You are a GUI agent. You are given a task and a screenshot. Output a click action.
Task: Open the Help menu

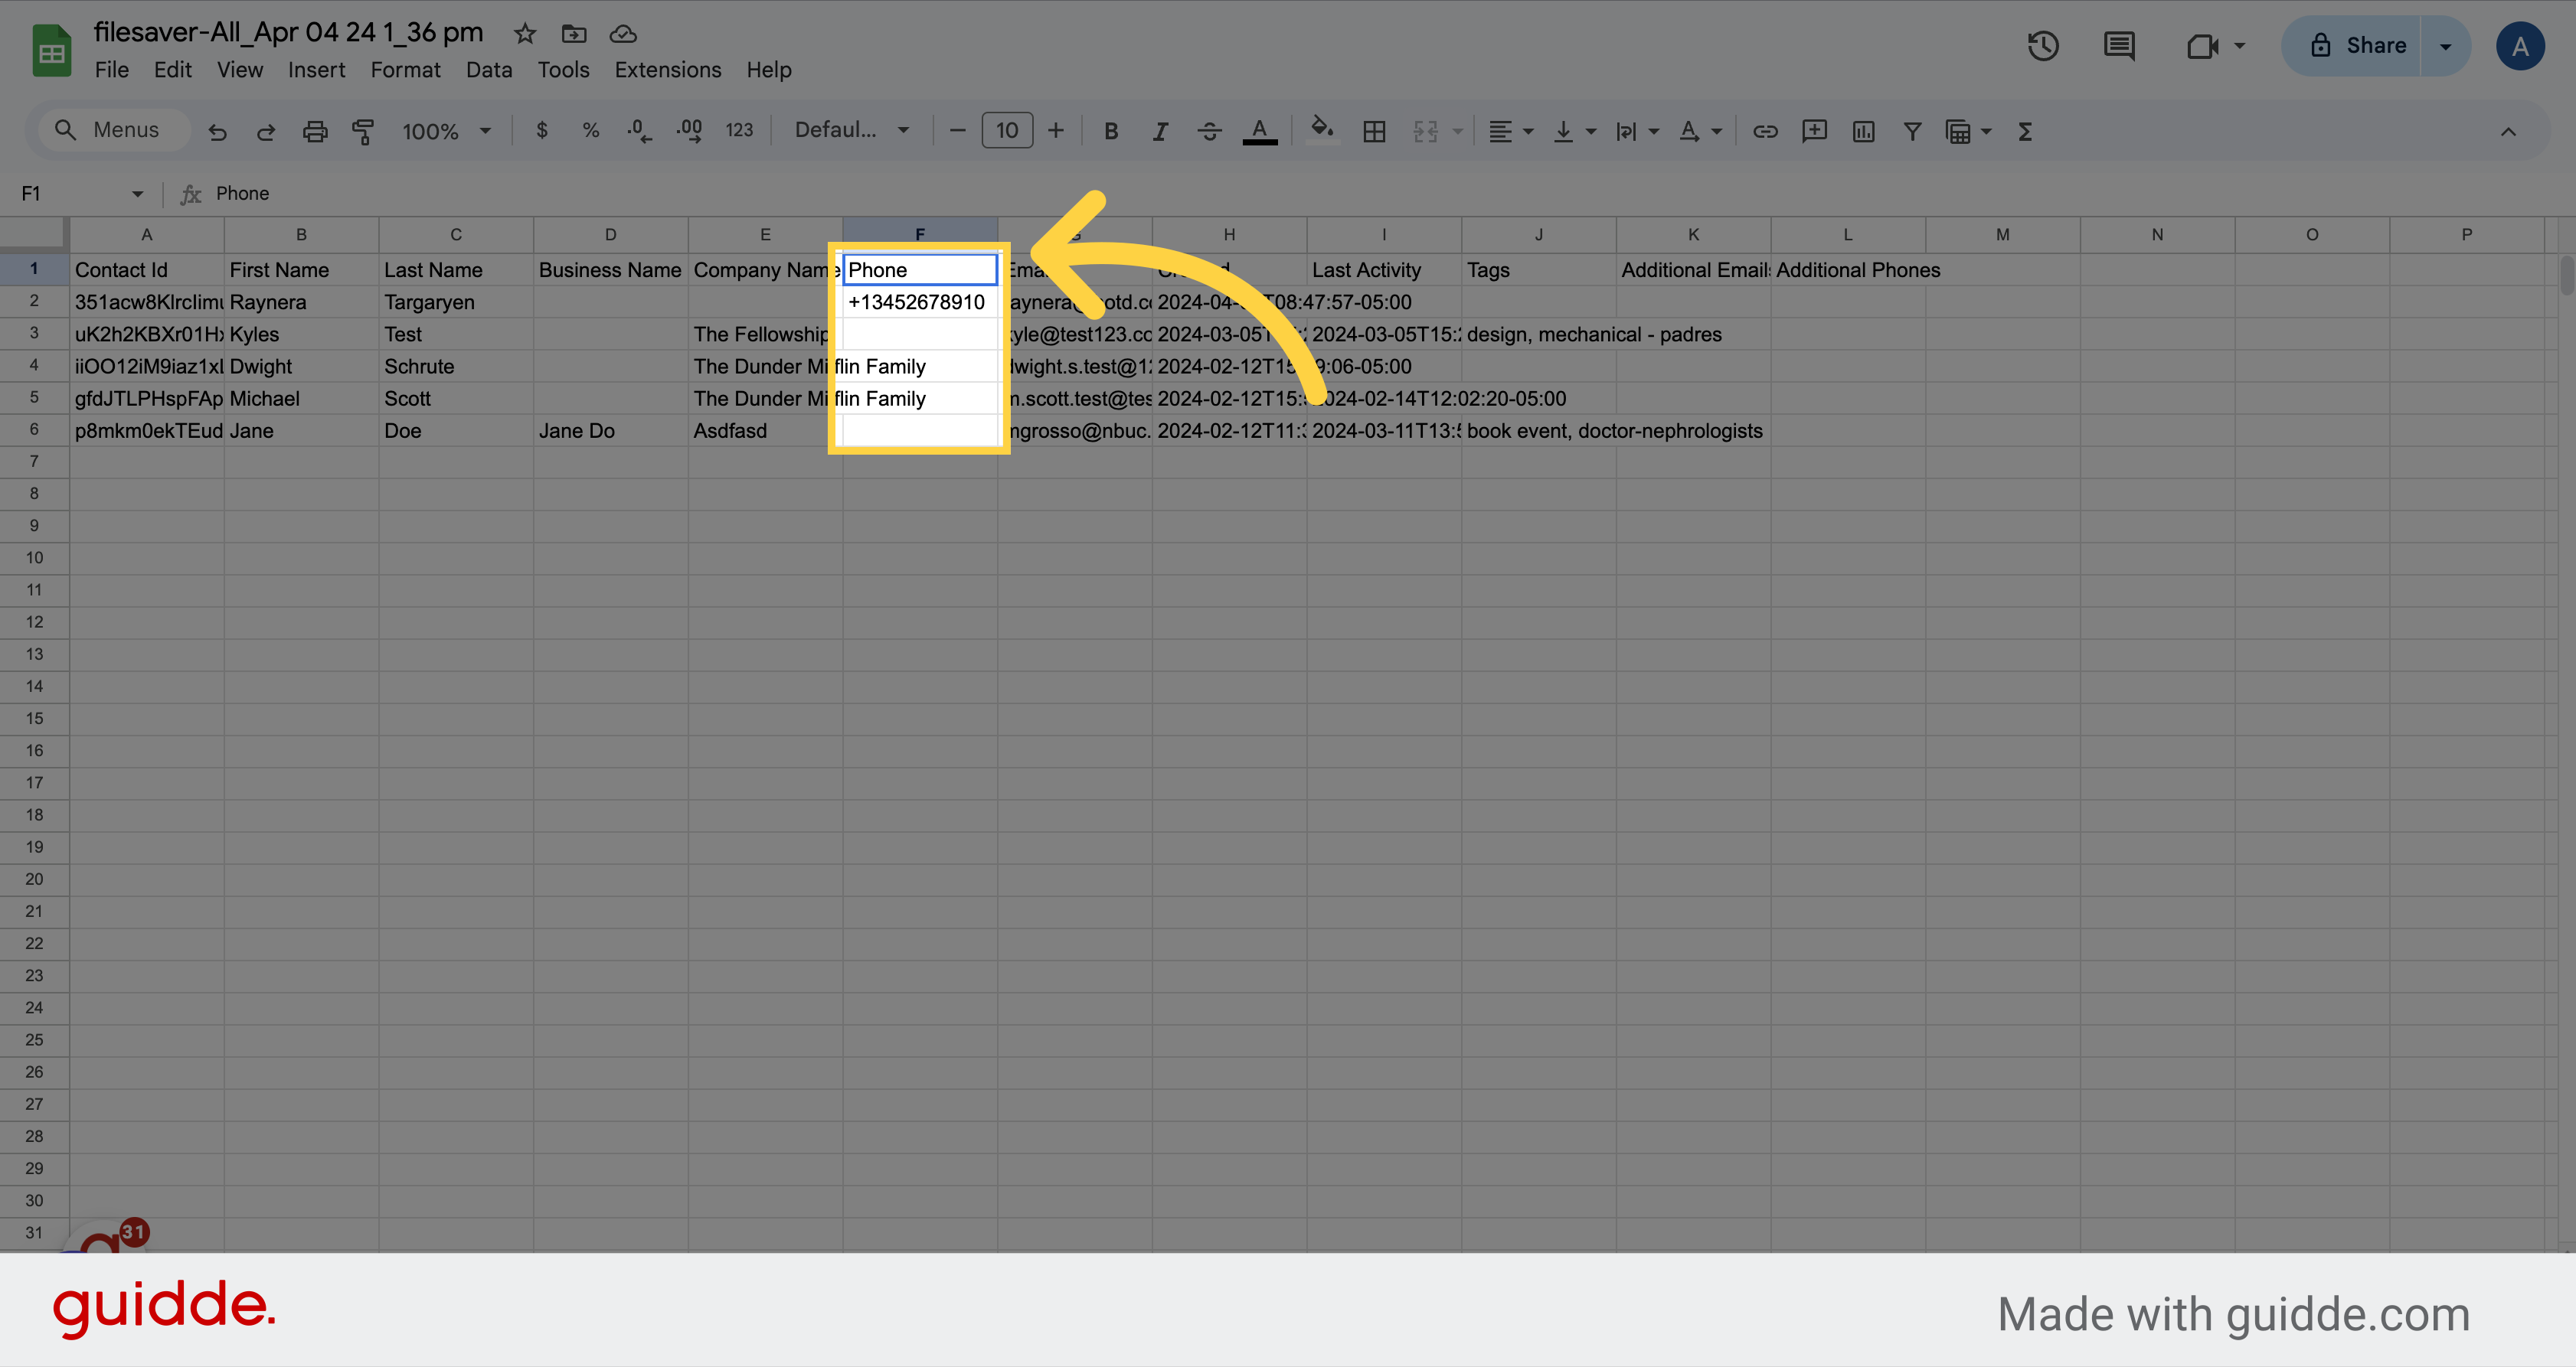click(x=769, y=70)
